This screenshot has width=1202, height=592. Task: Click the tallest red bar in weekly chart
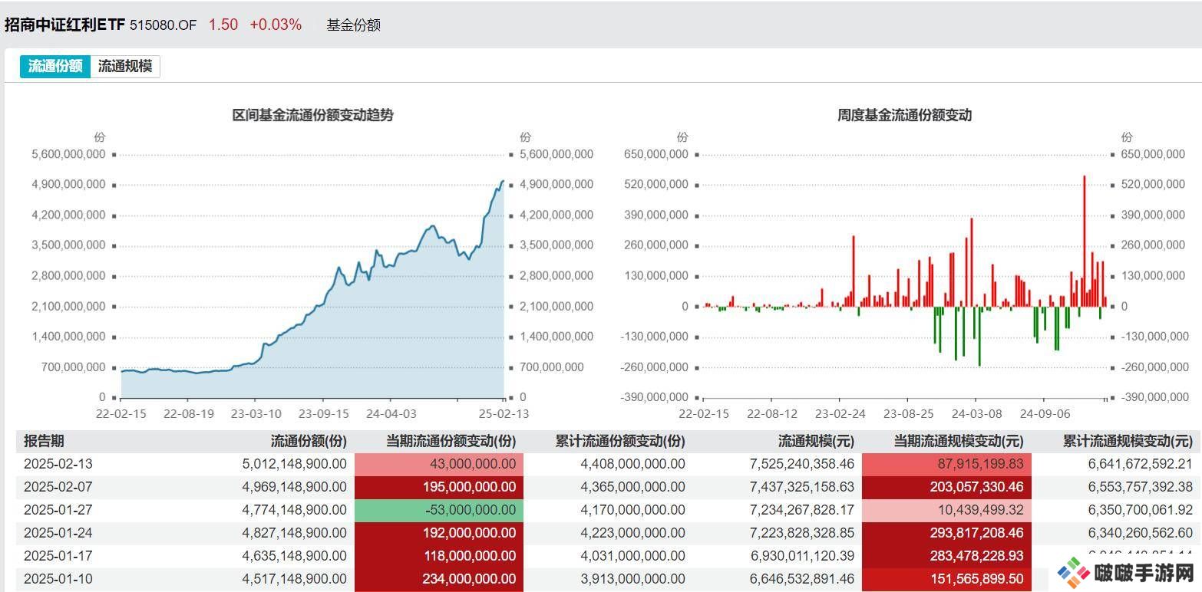1084,241
